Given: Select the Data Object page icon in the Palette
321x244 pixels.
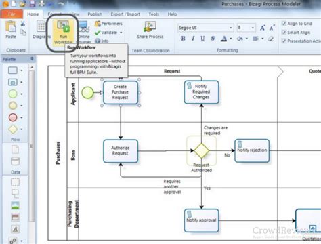Looking at the screenshot, I should pyautogui.click(x=15, y=149).
